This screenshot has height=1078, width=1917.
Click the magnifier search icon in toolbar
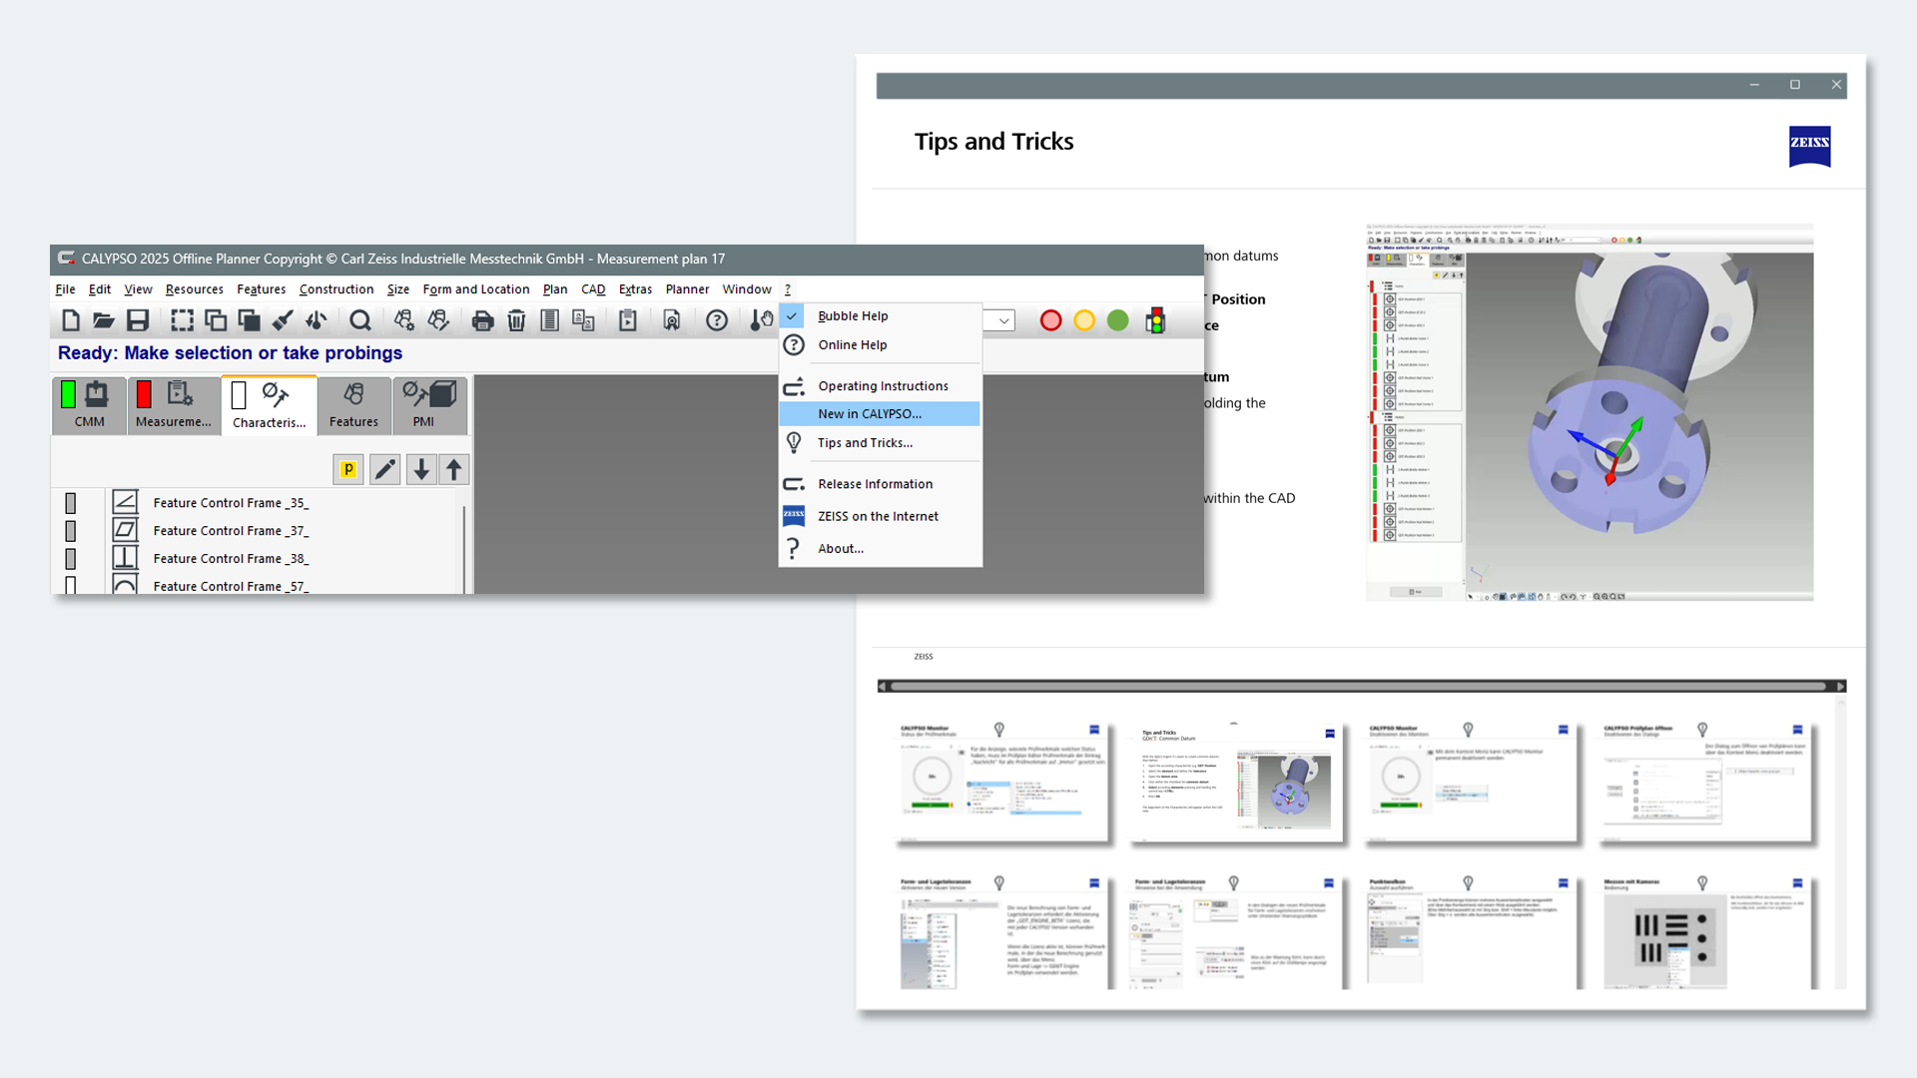(x=360, y=320)
